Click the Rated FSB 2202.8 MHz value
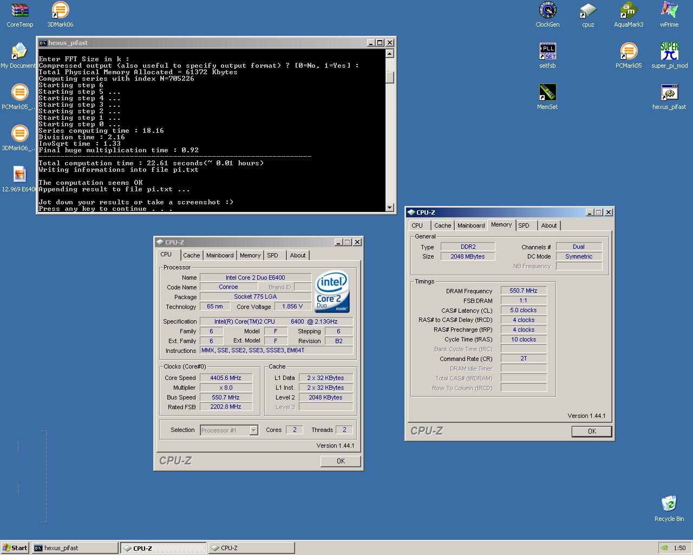Viewport: 693px width, 555px height. (226, 406)
